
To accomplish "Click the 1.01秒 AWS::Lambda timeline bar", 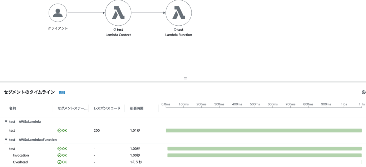I will coord(263,131).
